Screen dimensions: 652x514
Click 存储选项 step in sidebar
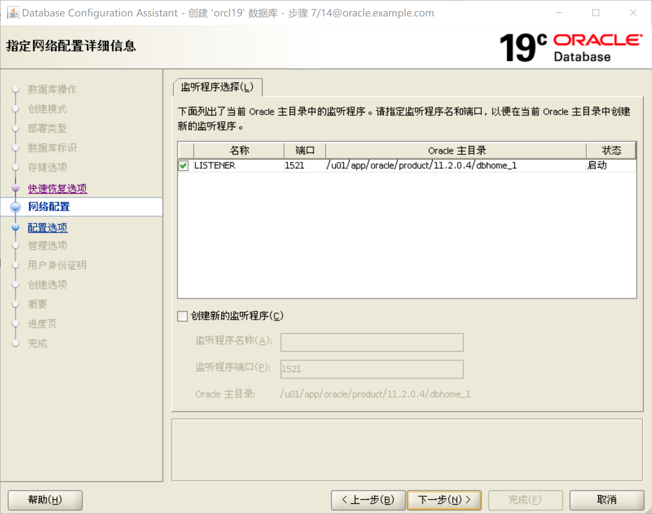point(47,167)
